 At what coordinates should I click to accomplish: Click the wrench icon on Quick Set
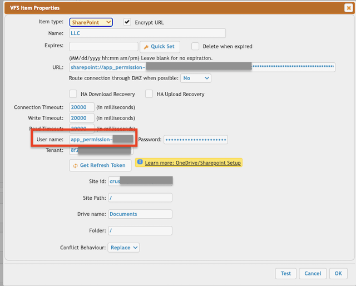click(x=146, y=47)
